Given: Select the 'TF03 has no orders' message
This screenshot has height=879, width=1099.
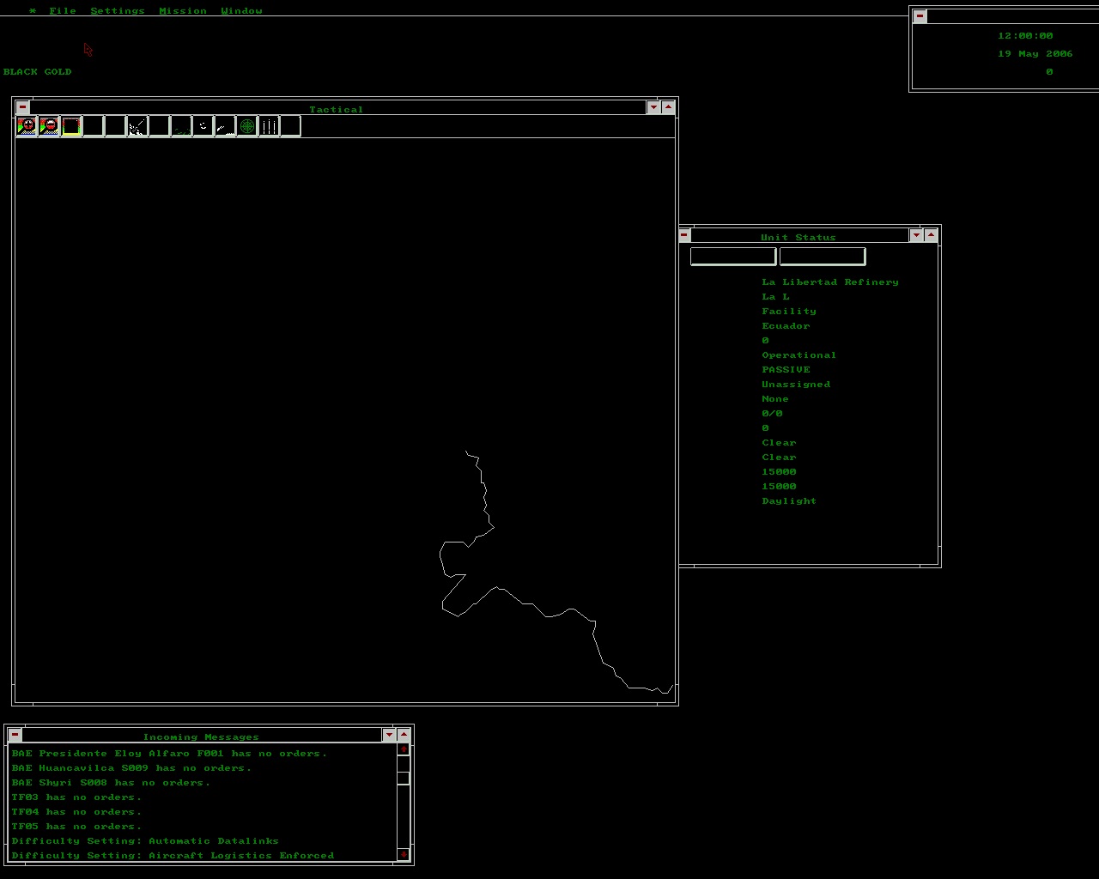Looking at the screenshot, I should [x=76, y=797].
